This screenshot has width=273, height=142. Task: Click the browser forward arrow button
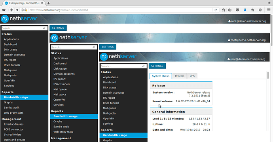[x=17, y=10]
